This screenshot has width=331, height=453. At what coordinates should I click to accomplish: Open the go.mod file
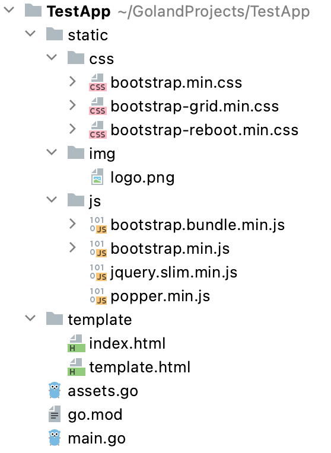coord(95,416)
